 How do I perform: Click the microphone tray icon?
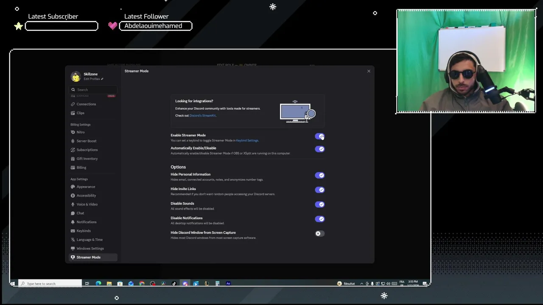coord(372,283)
